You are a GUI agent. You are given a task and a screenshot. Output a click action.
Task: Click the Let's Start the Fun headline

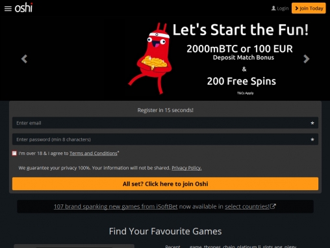coord(240,29)
